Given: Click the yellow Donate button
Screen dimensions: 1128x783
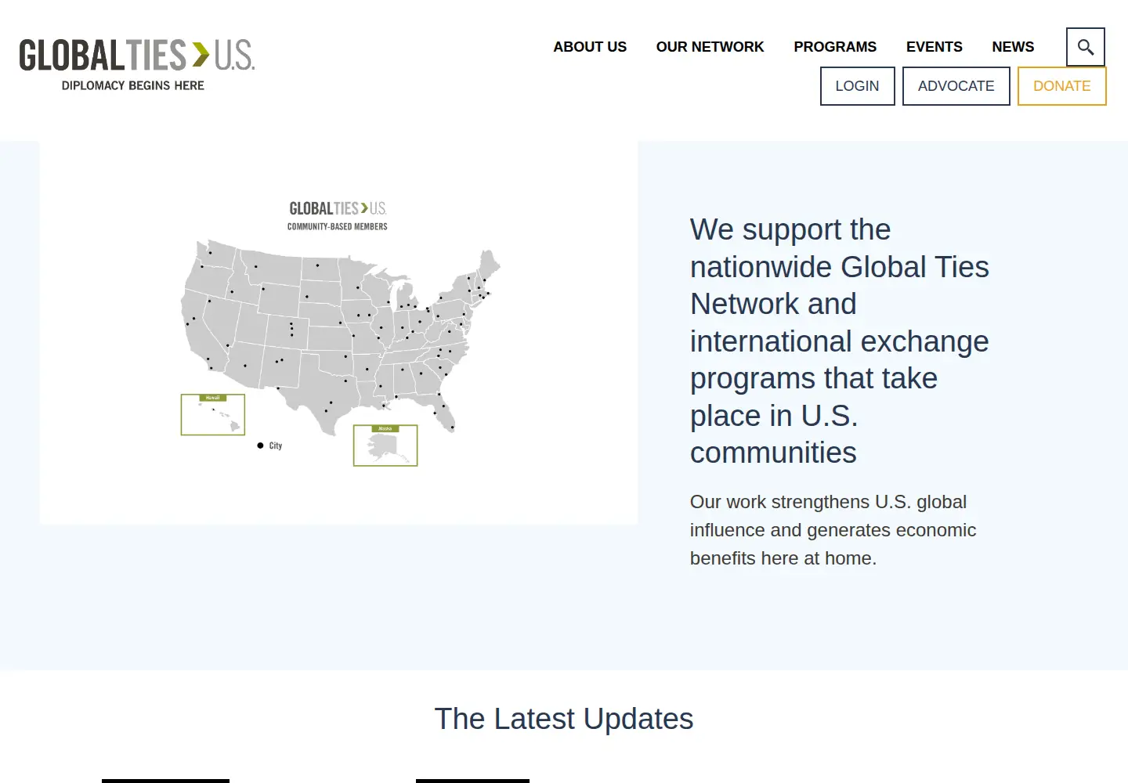Looking at the screenshot, I should tap(1061, 86).
